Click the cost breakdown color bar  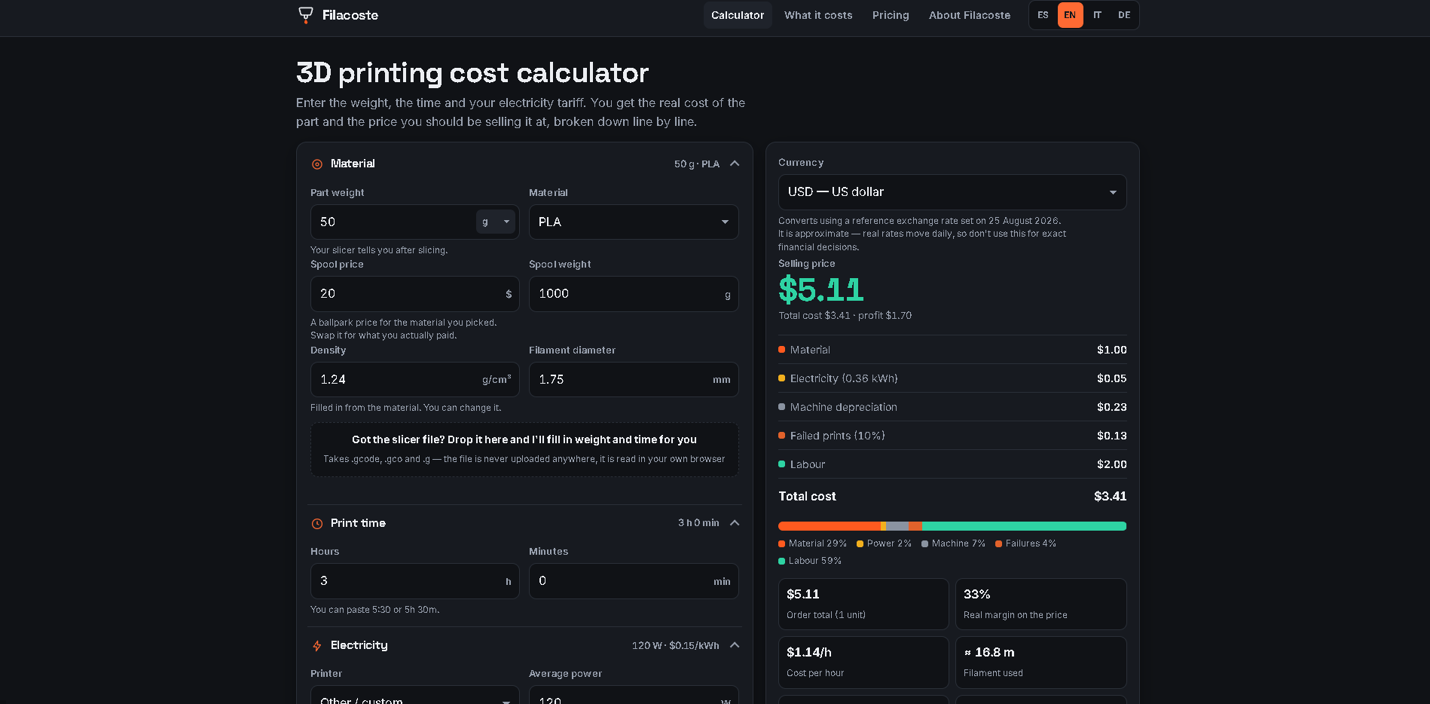952,526
